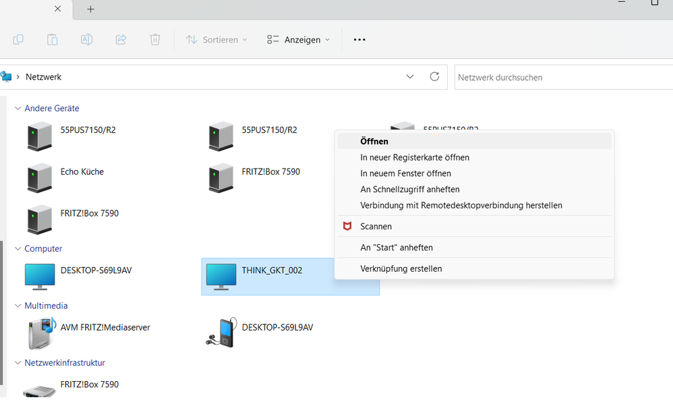Choose Öffnen in the context menu

pyautogui.click(x=374, y=142)
